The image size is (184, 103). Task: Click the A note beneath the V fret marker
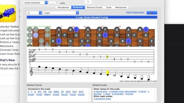pyautogui.click(x=59, y=29)
